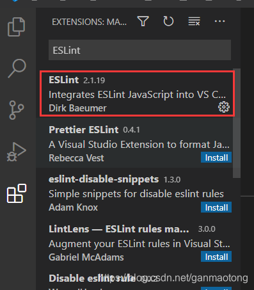254x290 pixels.
Task: Filter extensions with the funnel icon
Action: 143,21
